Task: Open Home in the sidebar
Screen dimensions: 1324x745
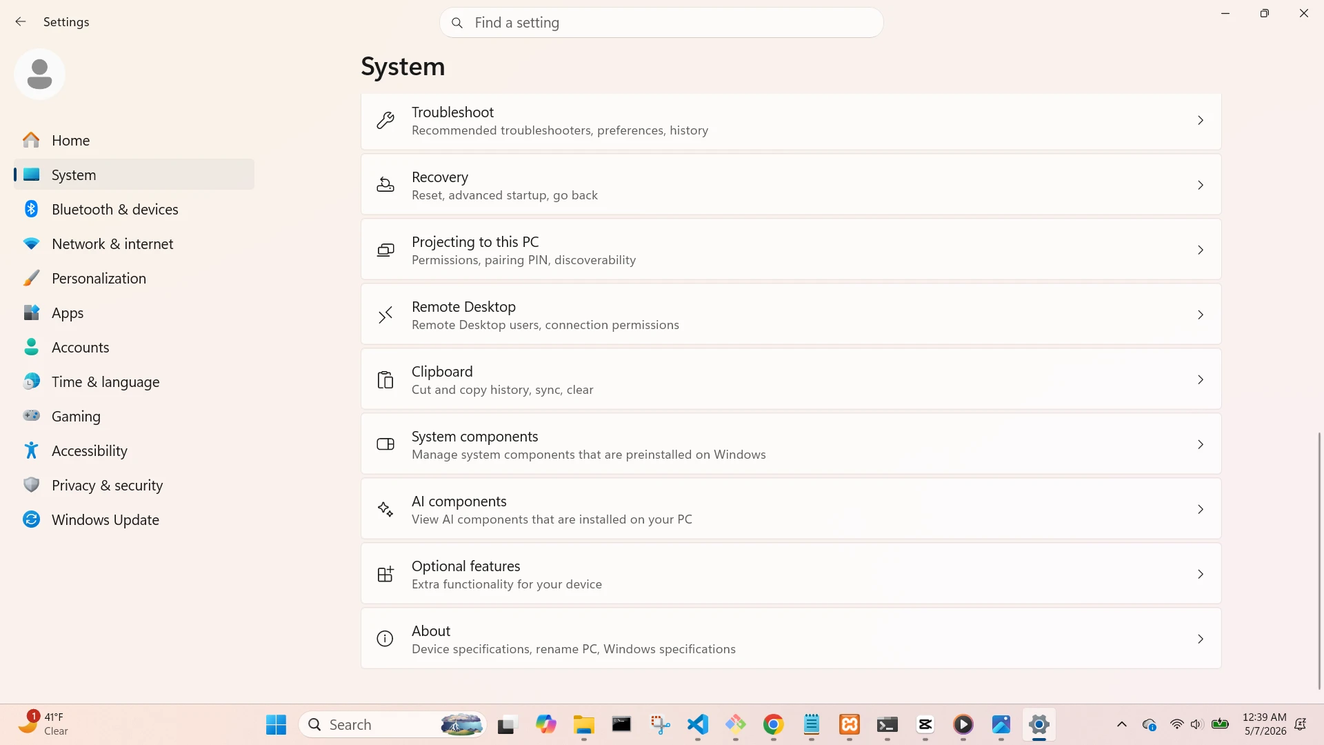Action: pos(134,140)
